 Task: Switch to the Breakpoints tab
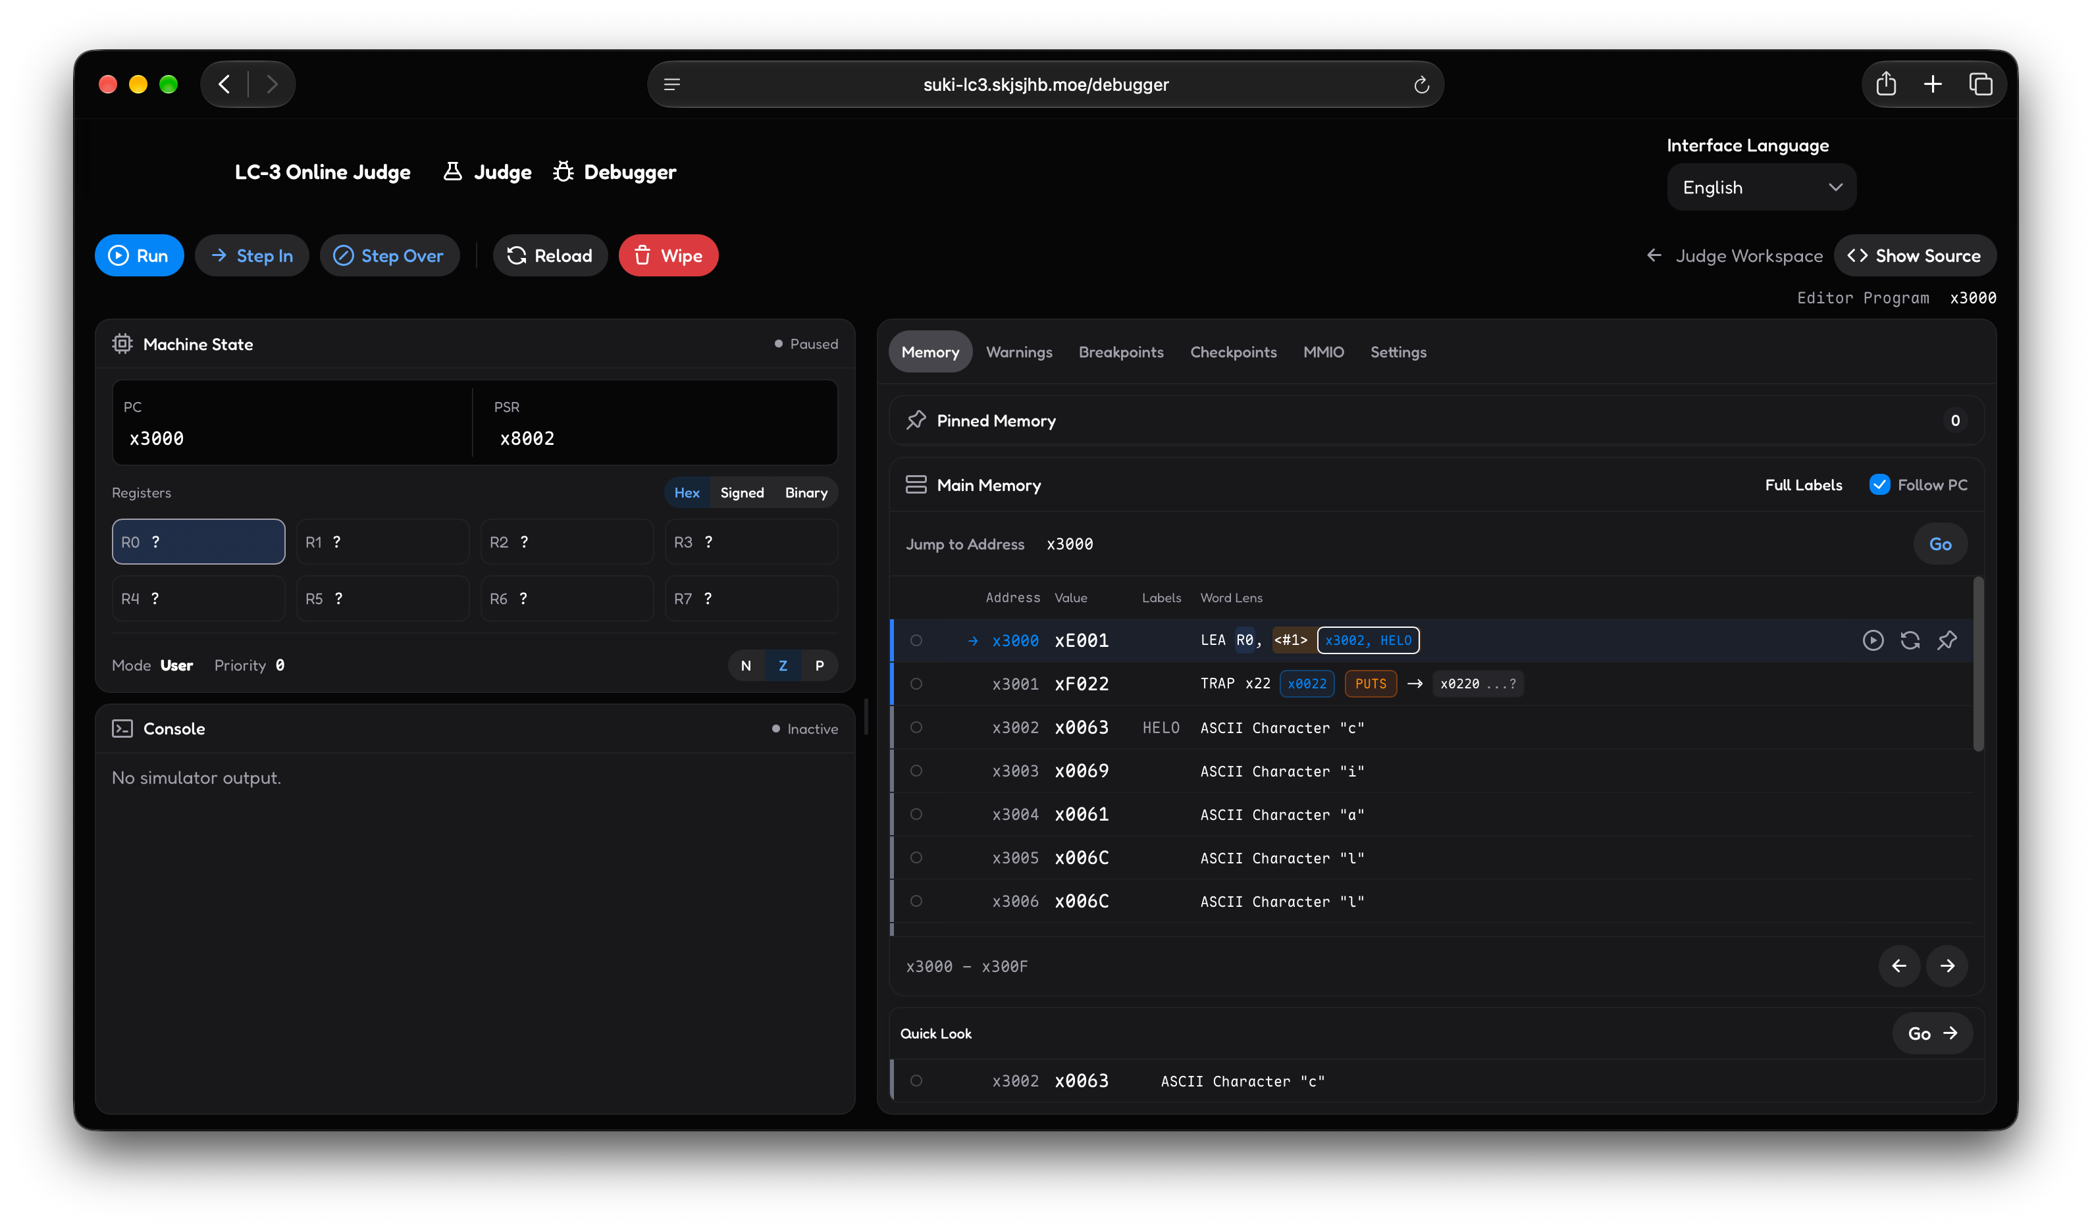click(1120, 352)
